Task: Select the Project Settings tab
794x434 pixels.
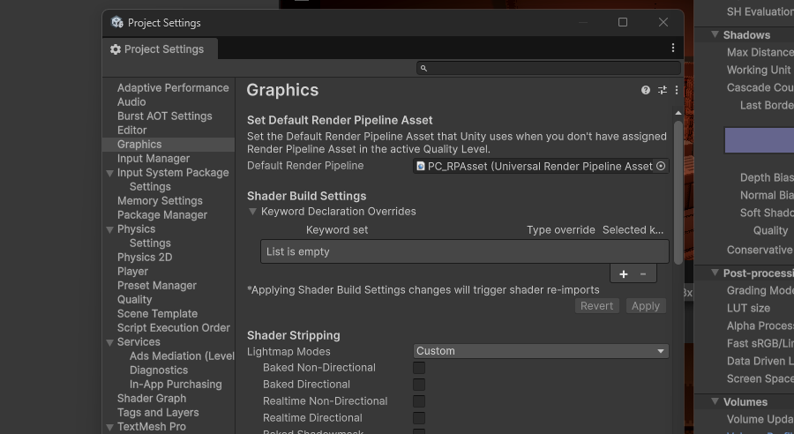Action: click(x=157, y=49)
